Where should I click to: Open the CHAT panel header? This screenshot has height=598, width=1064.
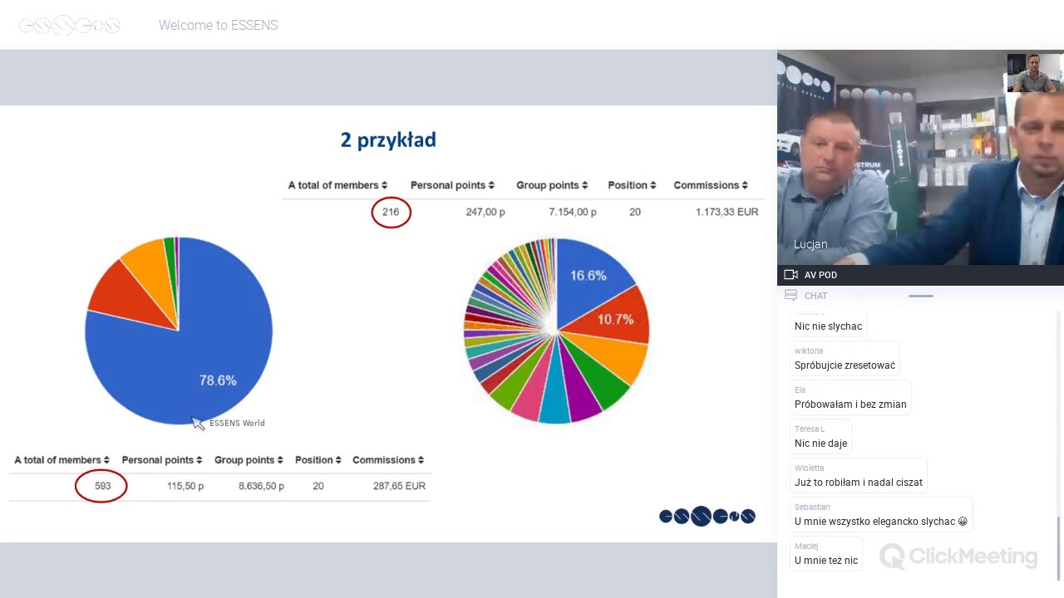[x=920, y=296]
